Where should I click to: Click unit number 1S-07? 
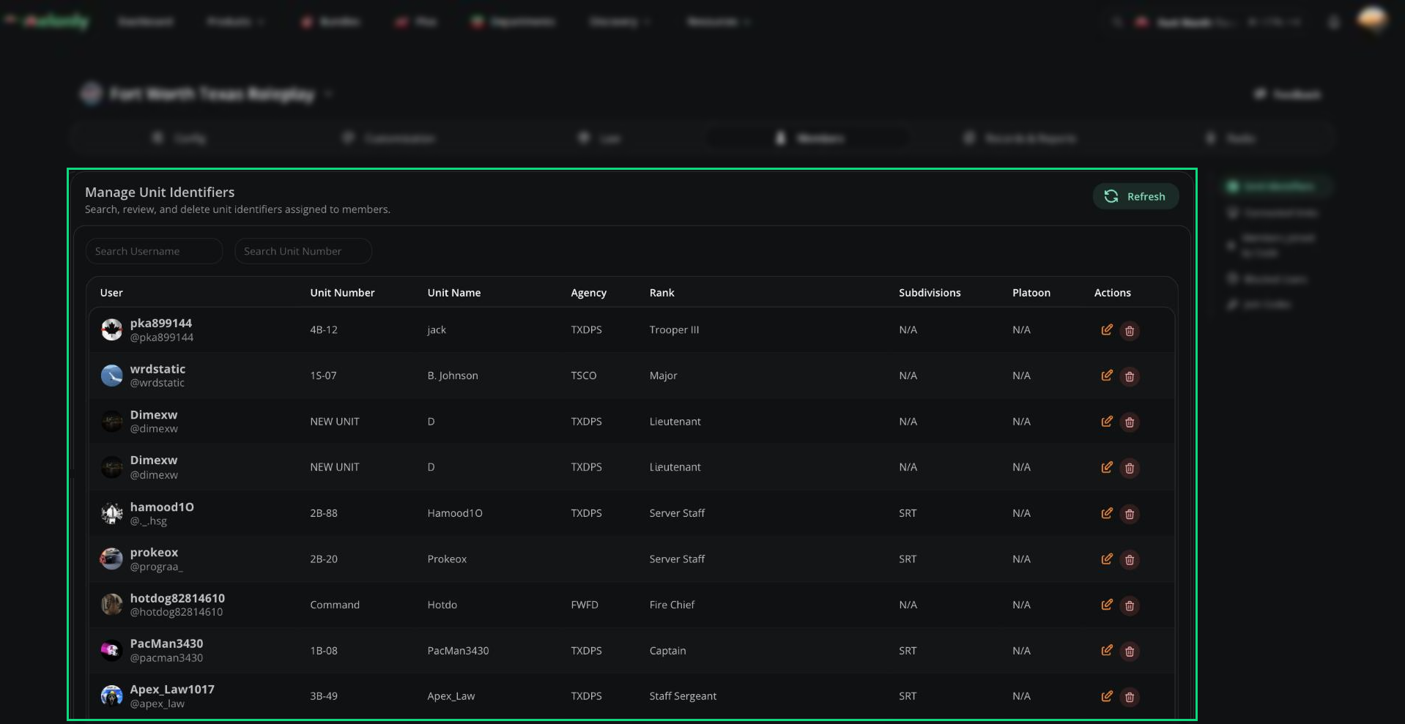[x=323, y=376]
